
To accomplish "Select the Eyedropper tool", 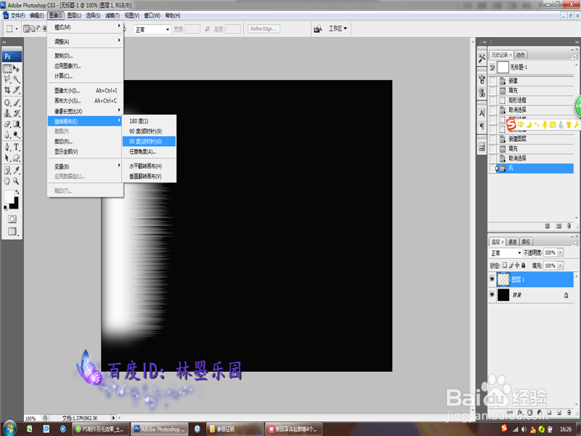I will pyautogui.click(x=16, y=170).
